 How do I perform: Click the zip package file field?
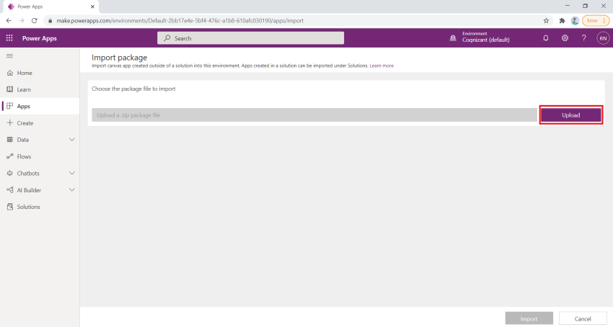(314, 115)
